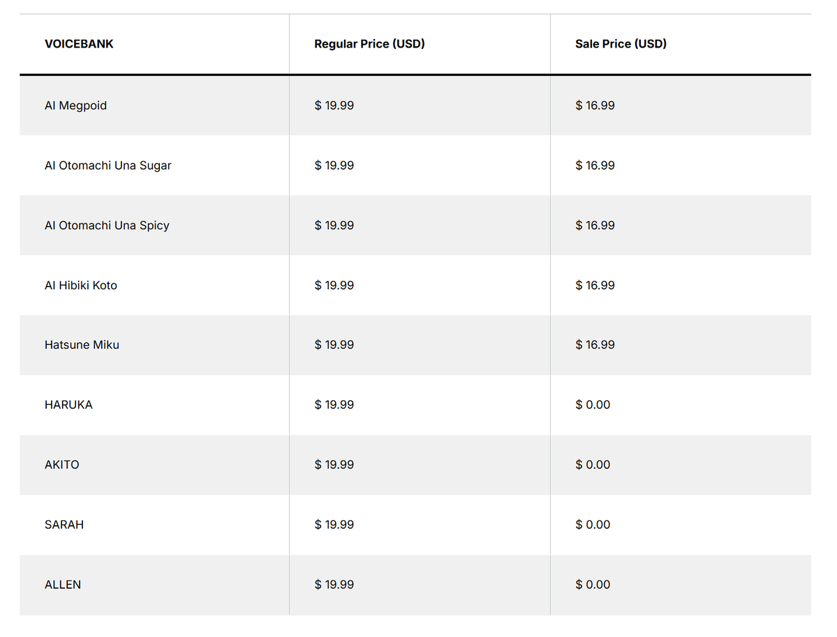Image resolution: width=837 pixels, height=637 pixels.
Task: Click AI Hibiki Koto regular price
Action: tap(334, 285)
